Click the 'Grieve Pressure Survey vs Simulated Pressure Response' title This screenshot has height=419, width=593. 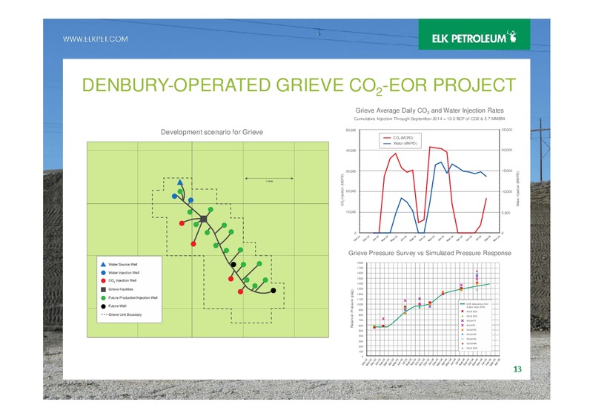point(430,253)
